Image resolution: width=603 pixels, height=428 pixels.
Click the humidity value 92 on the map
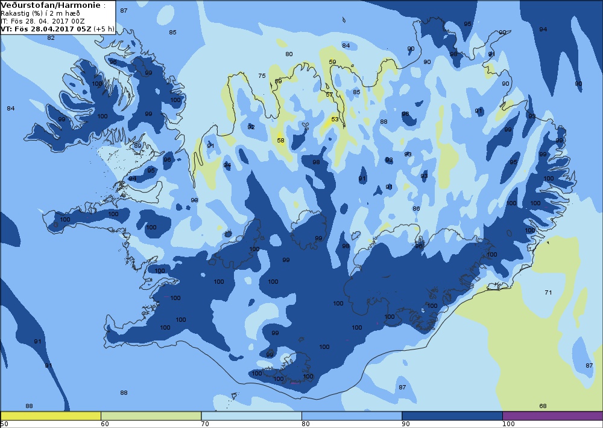pyautogui.click(x=251, y=127)
